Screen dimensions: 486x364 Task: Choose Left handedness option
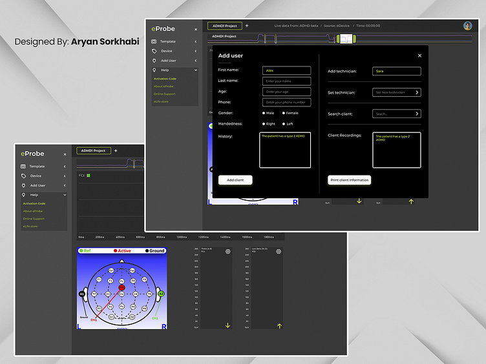(283, 124)
